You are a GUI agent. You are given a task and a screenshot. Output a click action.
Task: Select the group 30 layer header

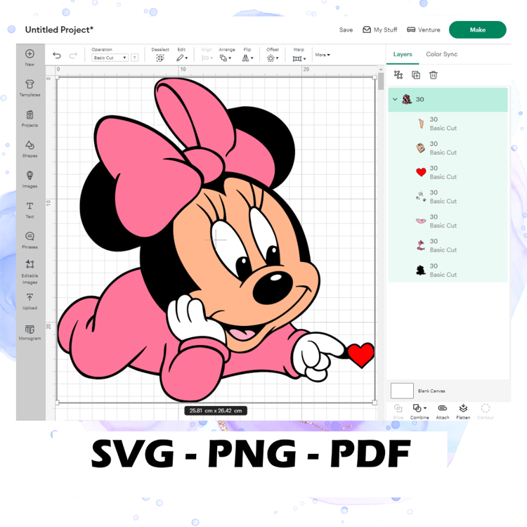448,100
